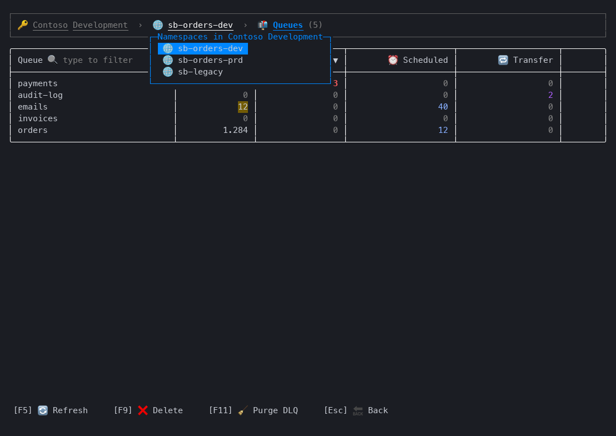Screen dimensions: 616x436
Task: Click highlighted 12 count in emails row
Action: tap(243, 107)
